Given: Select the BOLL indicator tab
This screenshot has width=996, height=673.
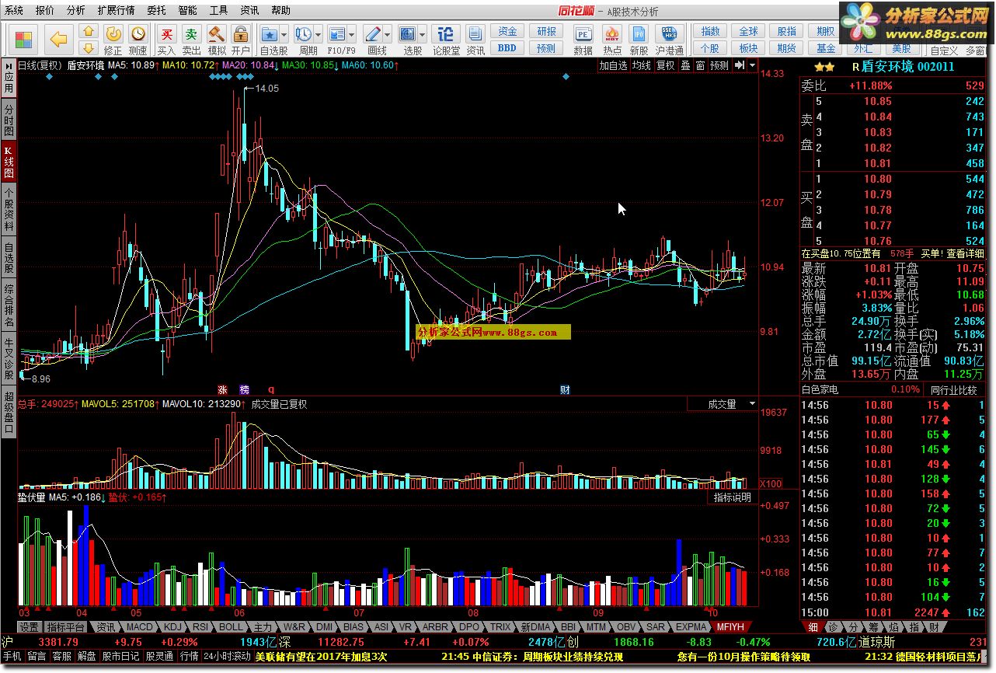Looking at the screenshot, I should coord(231,626).
